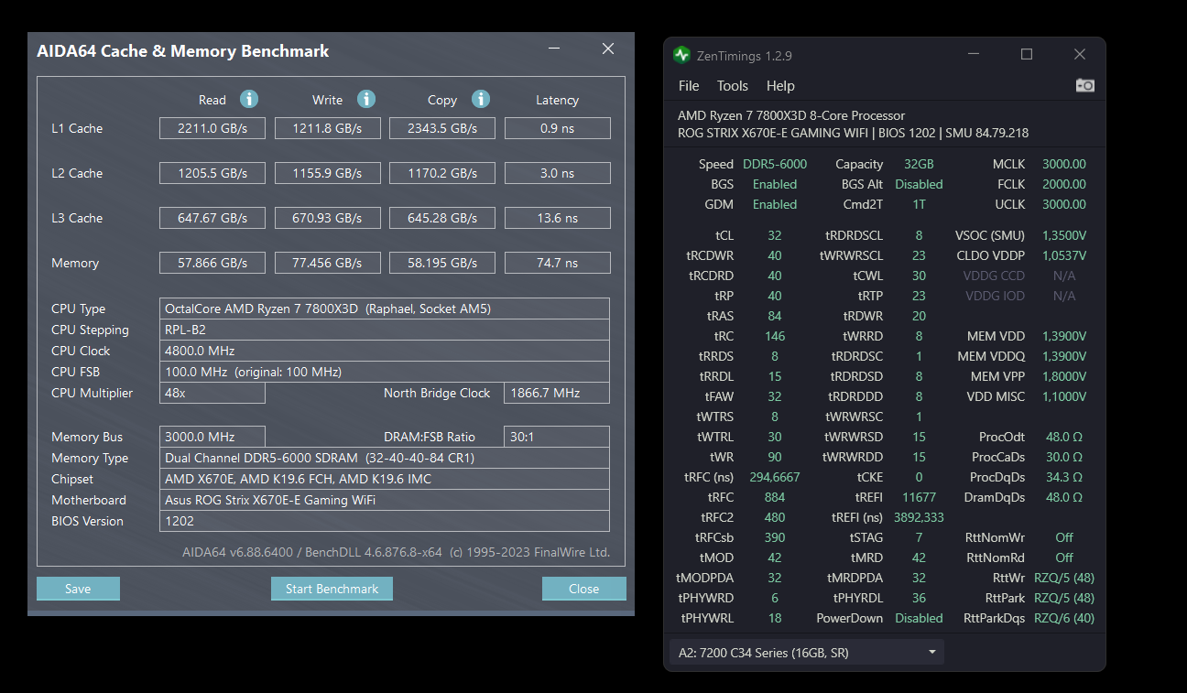Click the tCL value 32
The image size is (1187, 693).
775,235
